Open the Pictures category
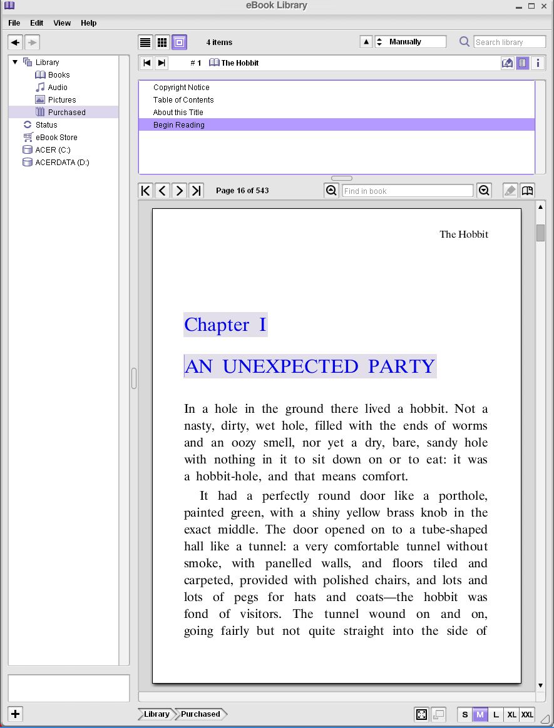This screenshot has height=728, width=554. tap(56, 100)
